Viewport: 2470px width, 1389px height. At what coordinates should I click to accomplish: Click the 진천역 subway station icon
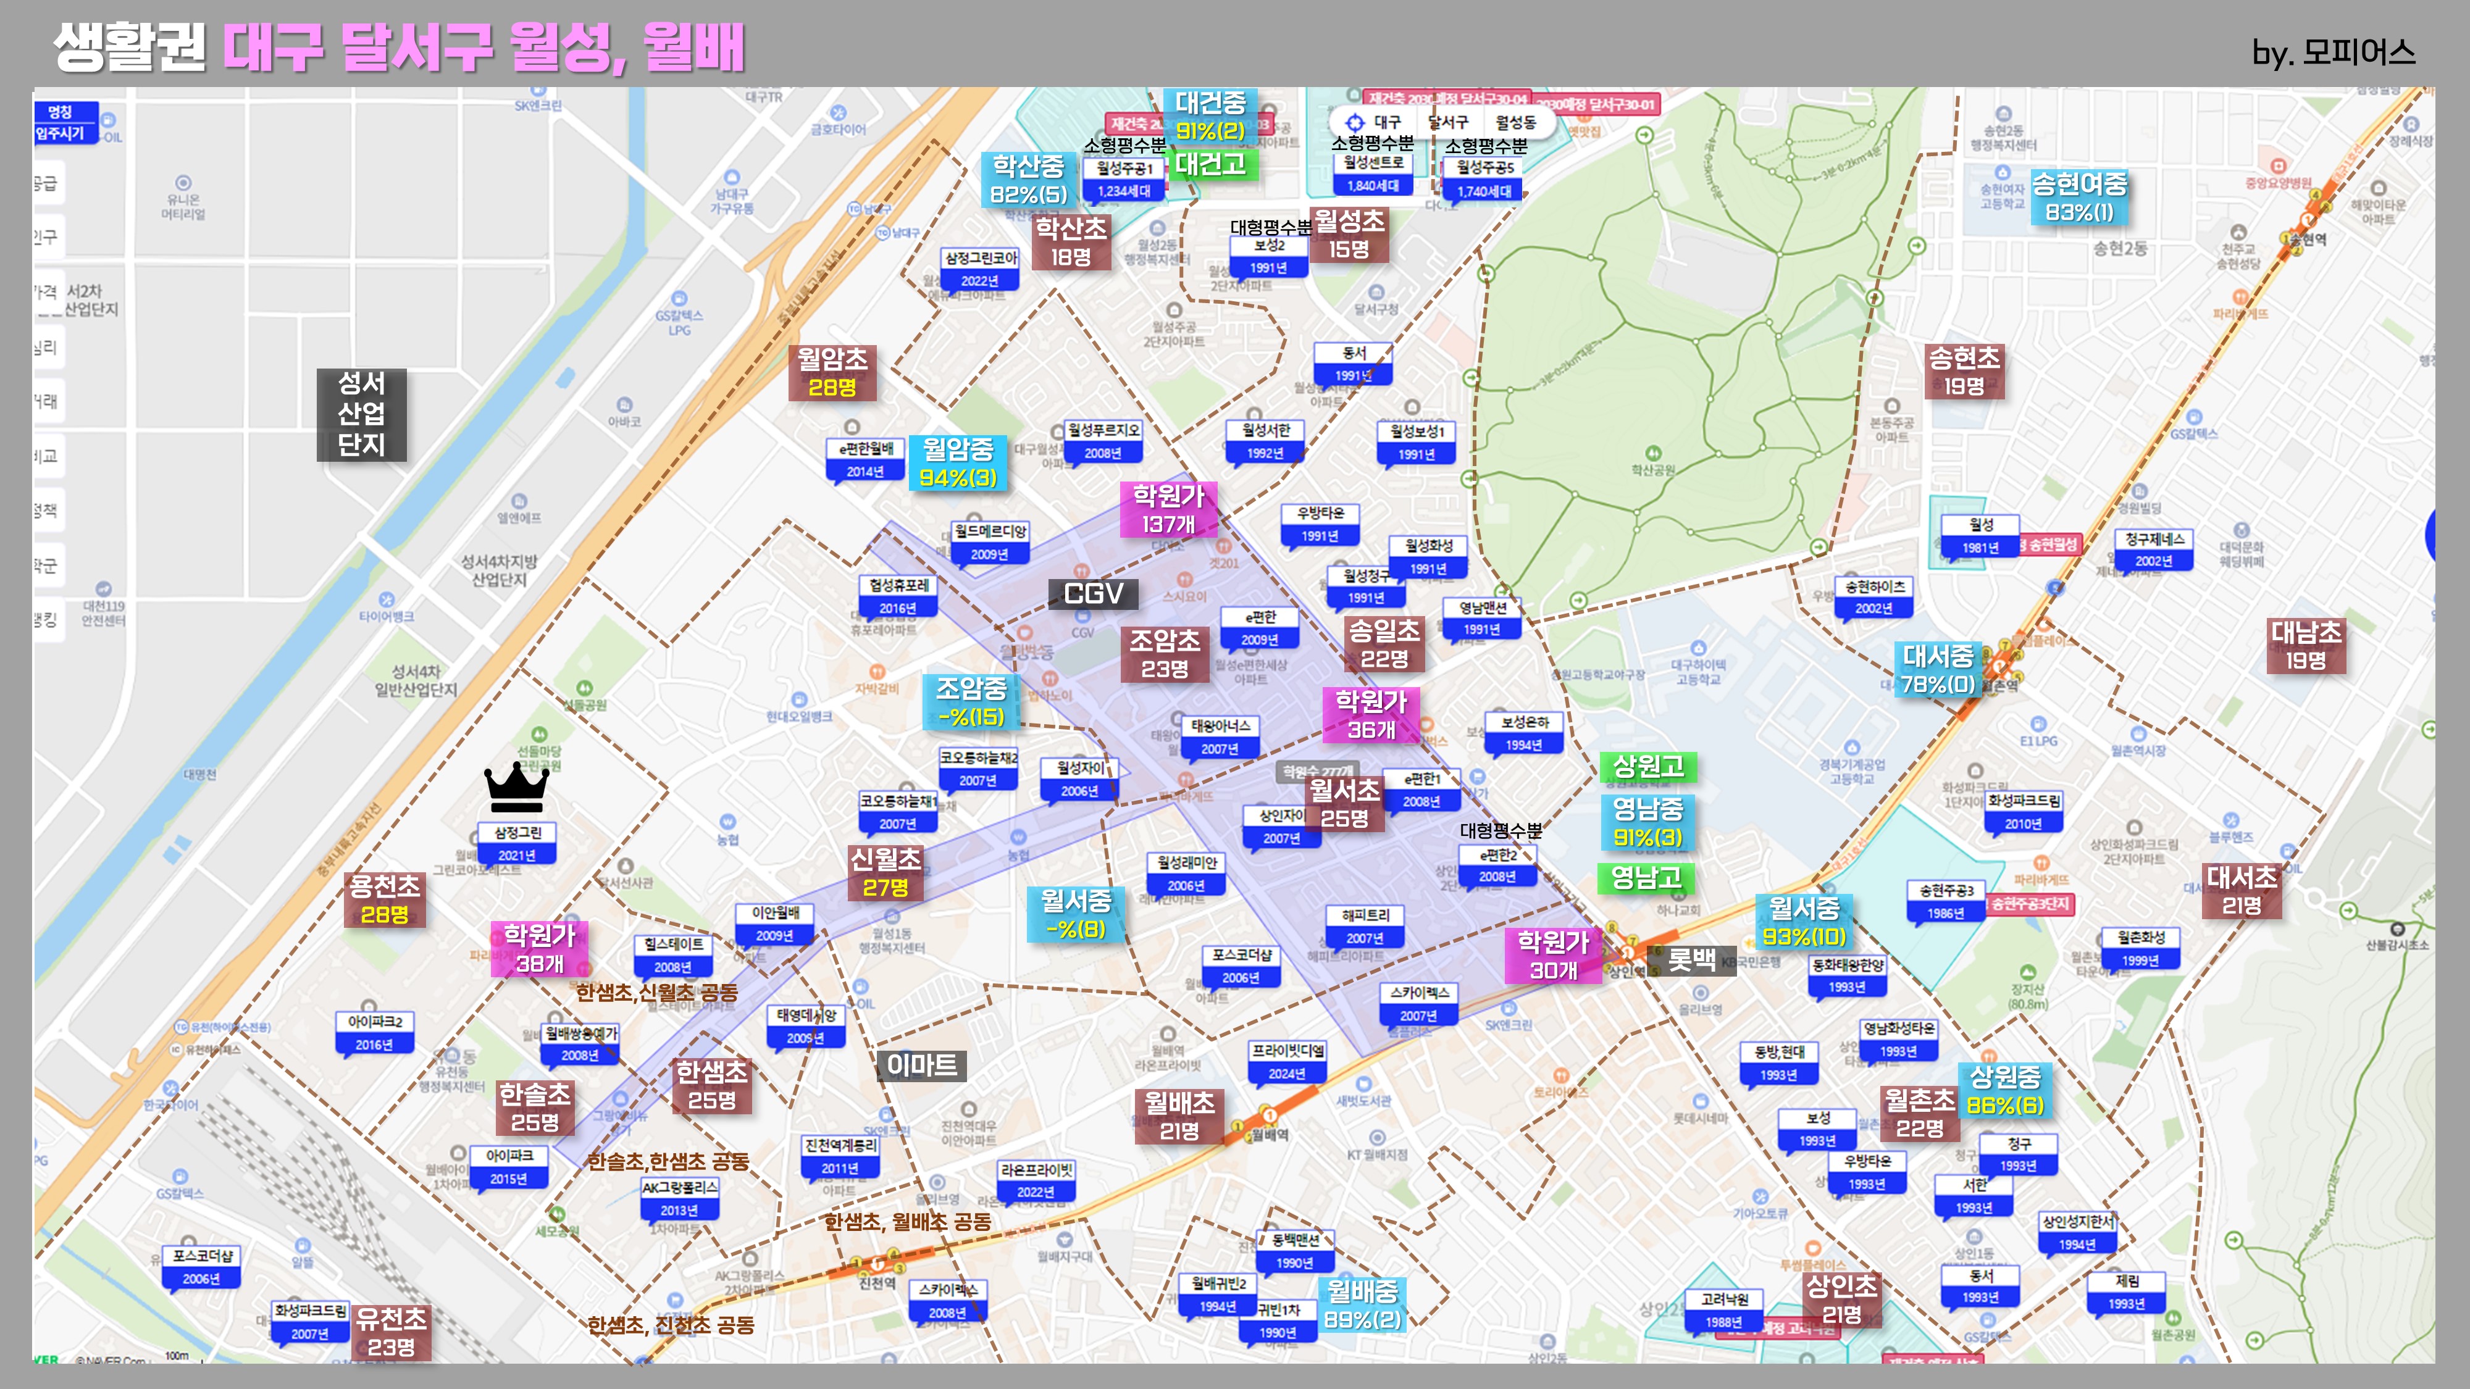[877, 1264]
